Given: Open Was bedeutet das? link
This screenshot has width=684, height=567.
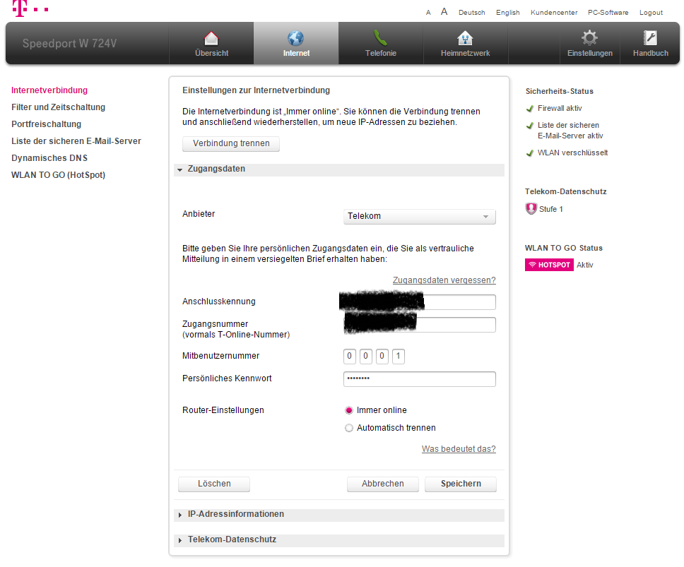Looking at the screenshot, I should point(459,449).
